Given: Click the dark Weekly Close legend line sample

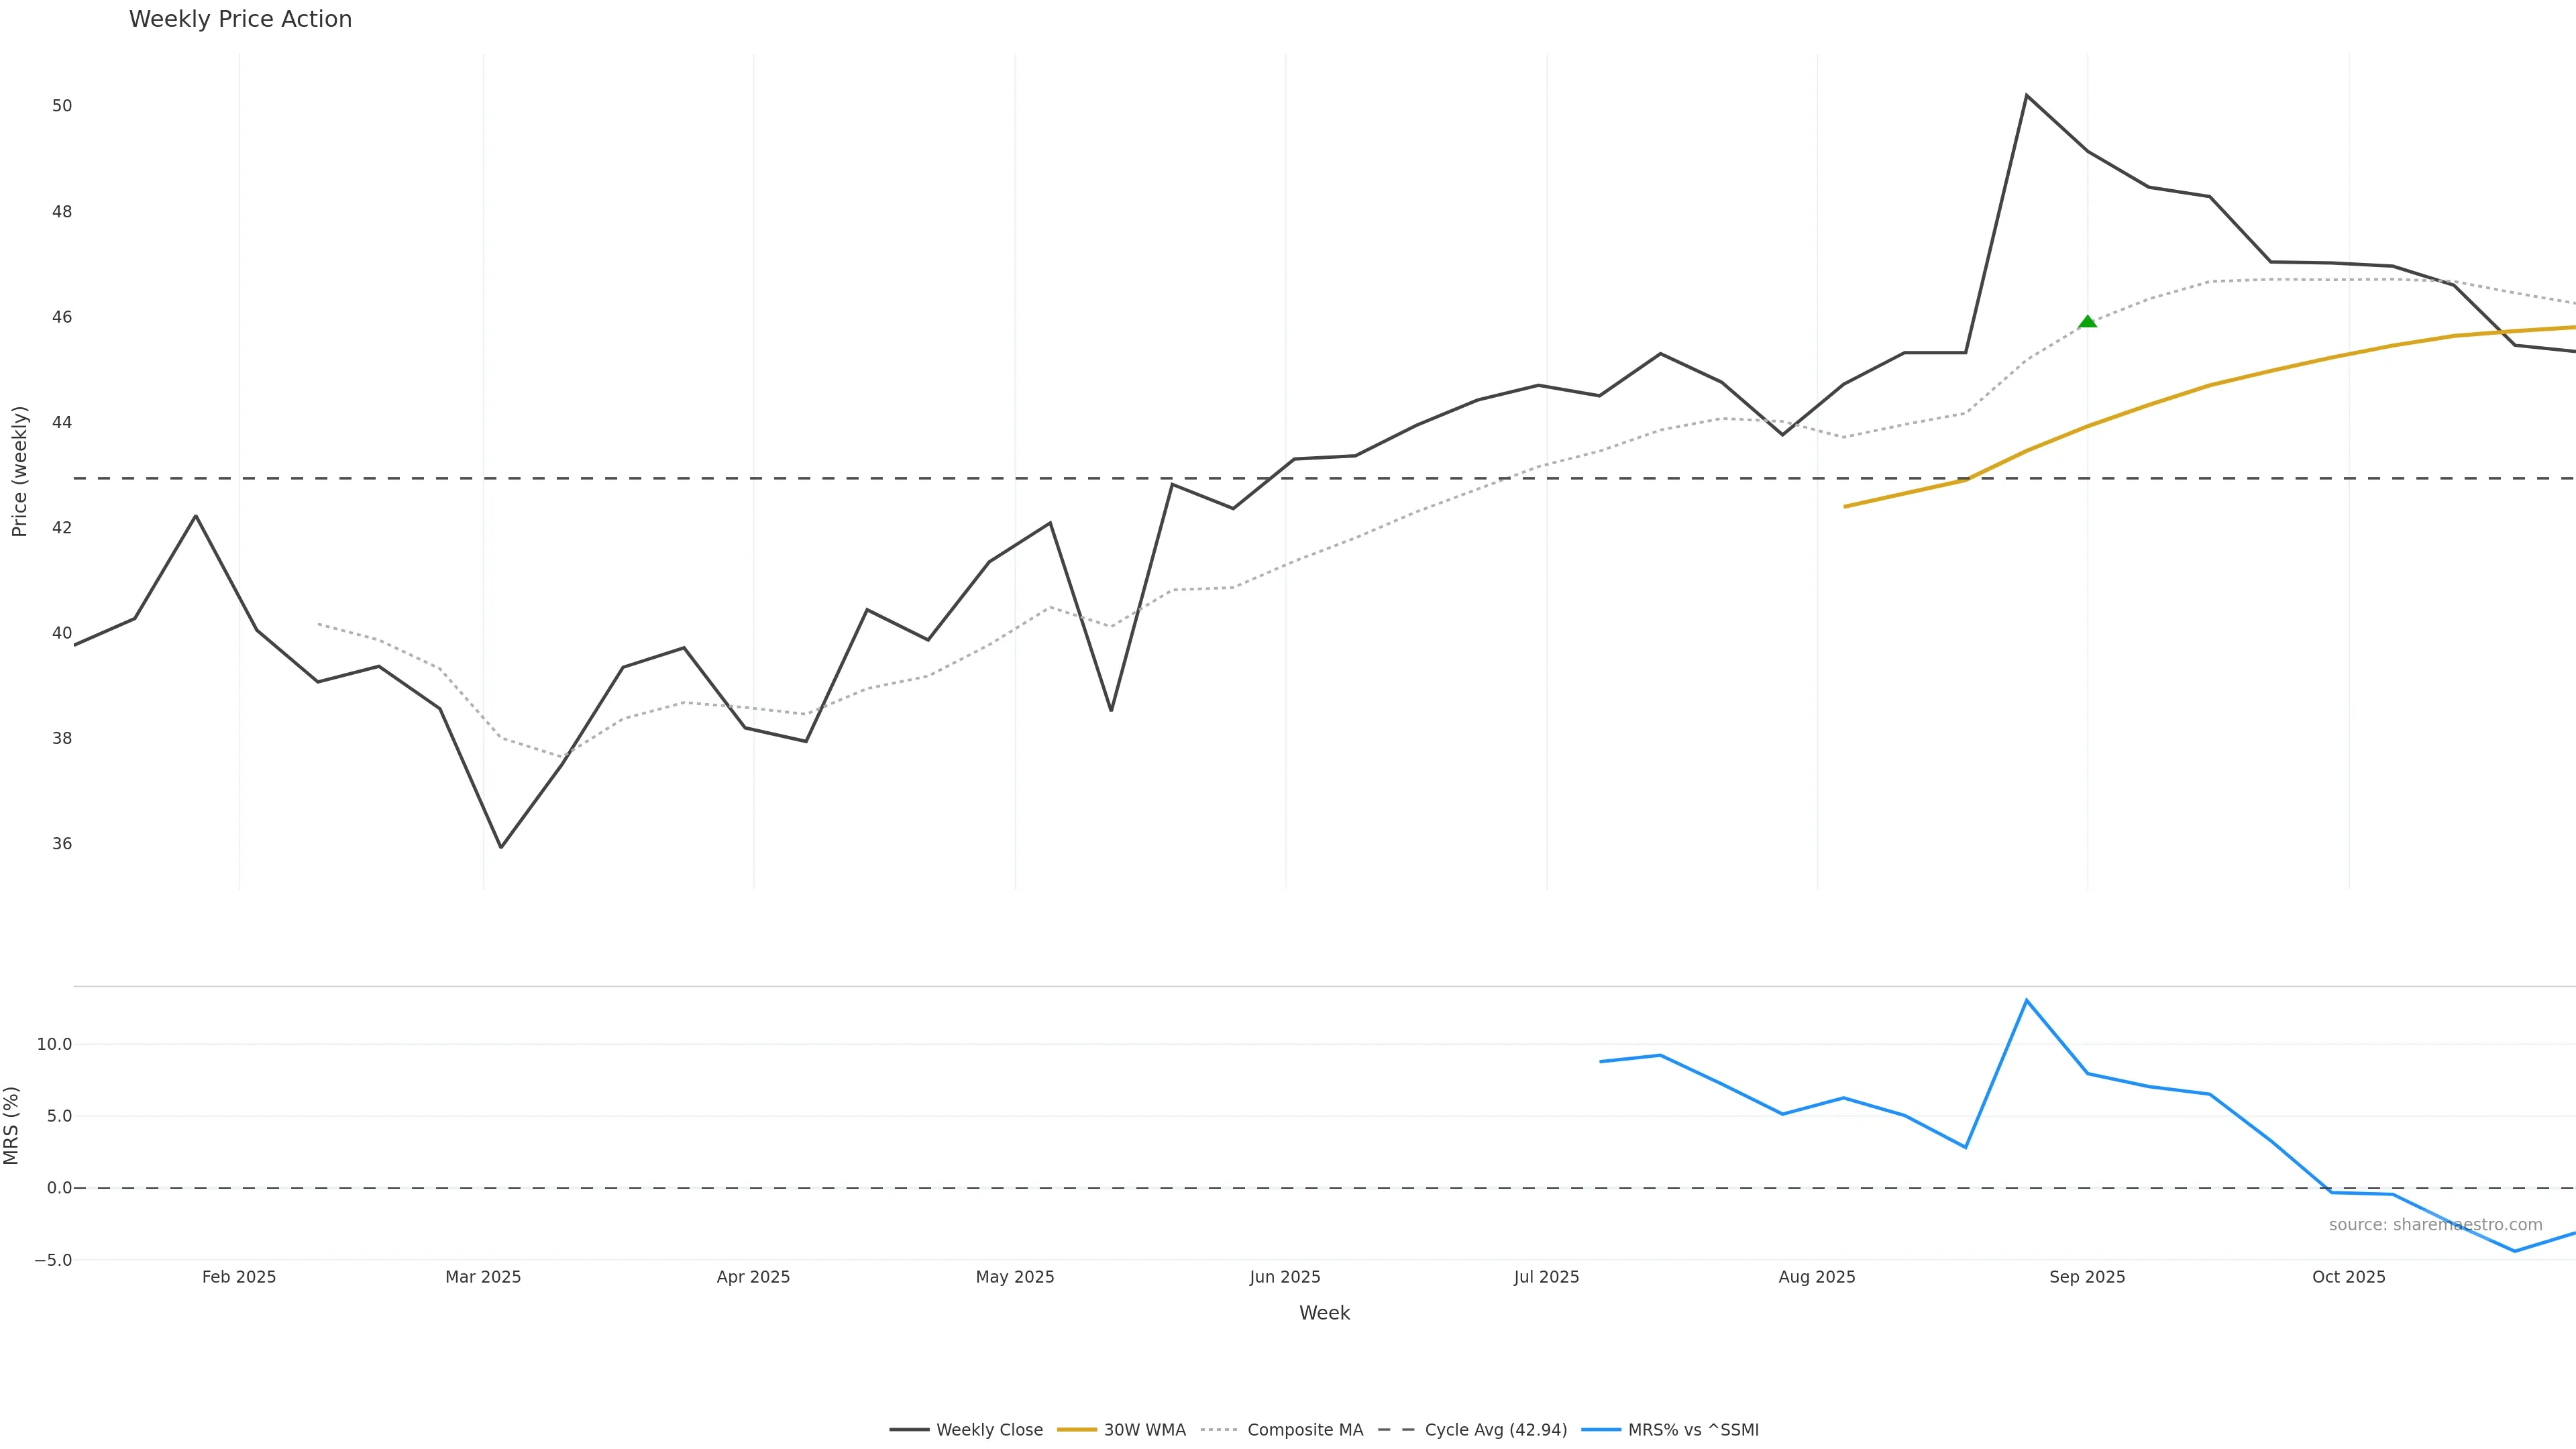Looking at the screenshot, I should (x=908, y=1430).
